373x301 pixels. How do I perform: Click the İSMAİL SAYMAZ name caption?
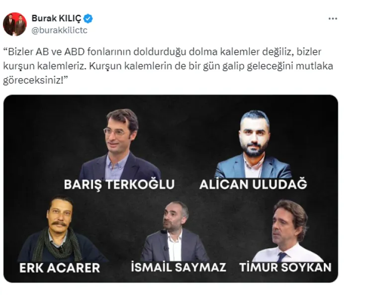pos(178,268)
